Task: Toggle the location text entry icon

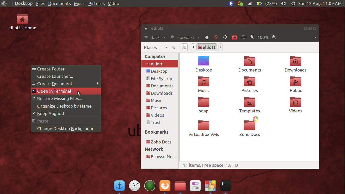Action: [x=184, y=47]
